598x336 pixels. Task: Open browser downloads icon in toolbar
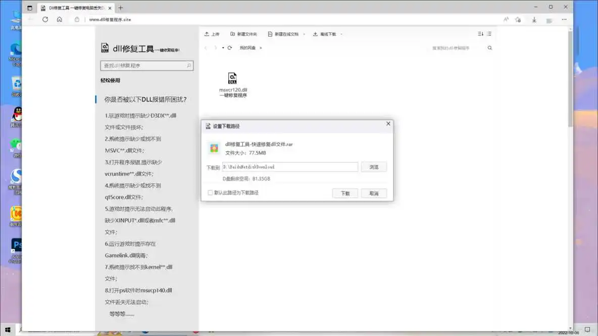coord(534,19)
